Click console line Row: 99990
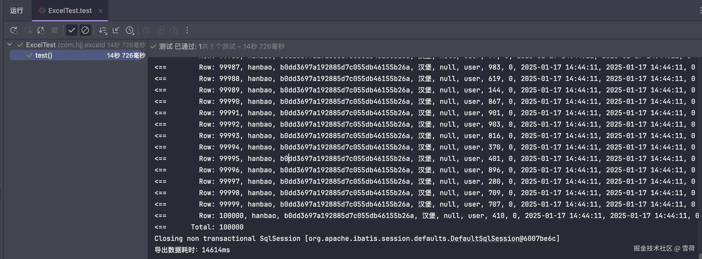This screenshot has width=702, height=259. tap(425, 101)
